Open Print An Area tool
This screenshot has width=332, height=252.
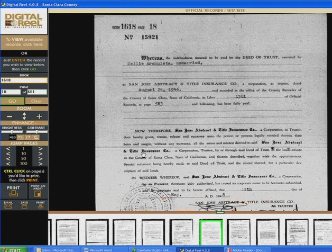point(38,191)
